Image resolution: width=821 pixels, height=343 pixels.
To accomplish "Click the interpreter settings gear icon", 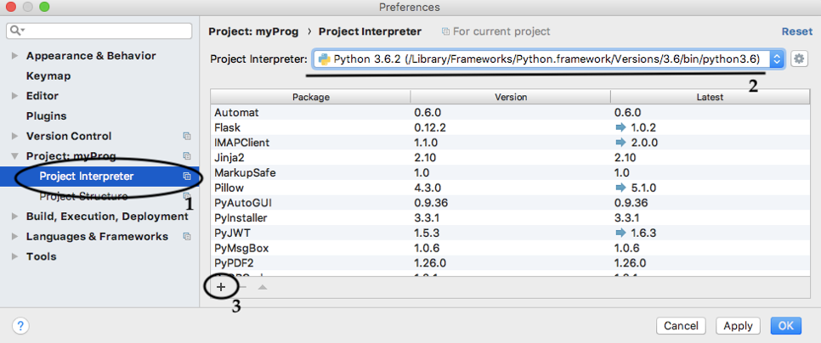I will coord(798,59).
